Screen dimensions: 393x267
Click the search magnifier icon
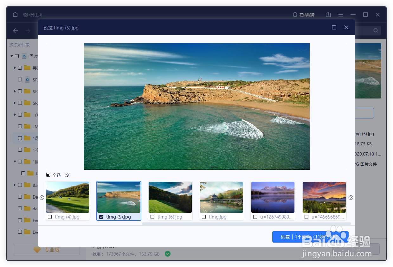(376, 31)
